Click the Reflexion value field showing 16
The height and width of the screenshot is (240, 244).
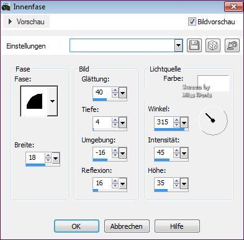pos(102,183)
